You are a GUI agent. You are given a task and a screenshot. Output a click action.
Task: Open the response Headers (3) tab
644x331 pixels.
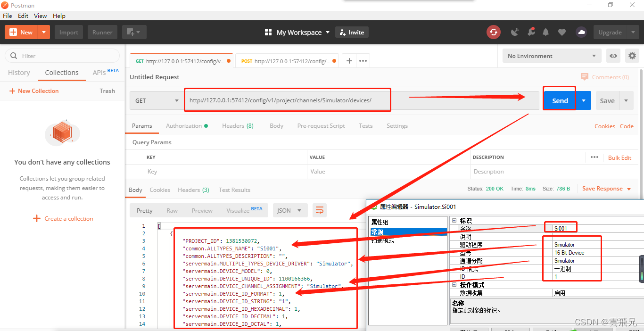point(193,190)
